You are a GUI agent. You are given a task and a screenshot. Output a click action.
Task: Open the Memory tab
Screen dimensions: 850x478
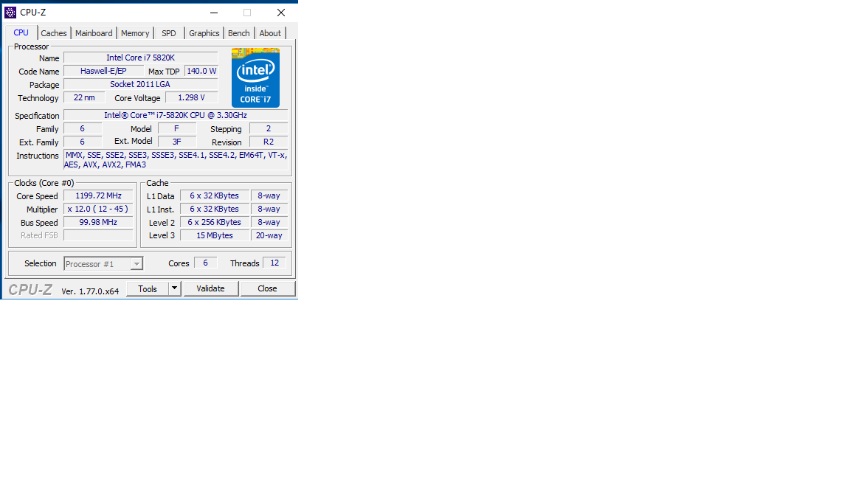pos(135,33)
